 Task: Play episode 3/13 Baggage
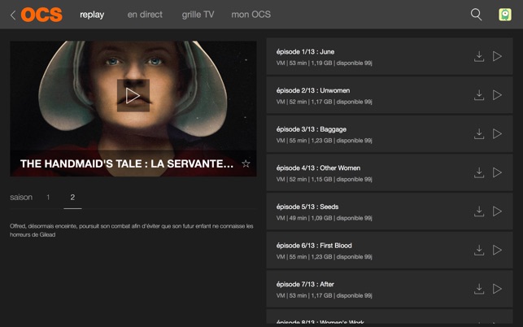pyautogui.click(x=497, y=133)
